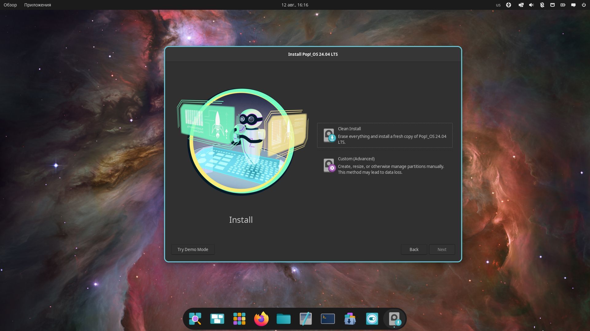Open Settings toggle icon in dock
Viewport: 590px width, 331px height.
tap(372, 319)
